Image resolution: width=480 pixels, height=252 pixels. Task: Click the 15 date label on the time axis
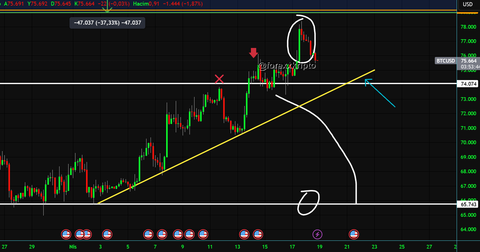(265, 247)
